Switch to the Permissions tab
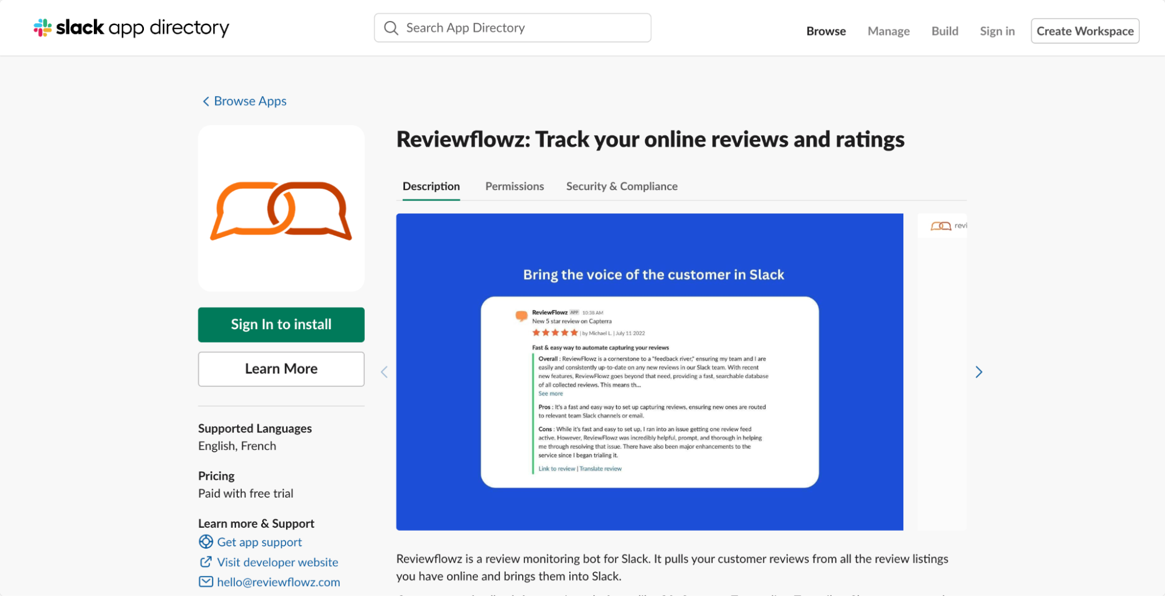Screen dimensions: 1165x596 [x=515, y=186]
